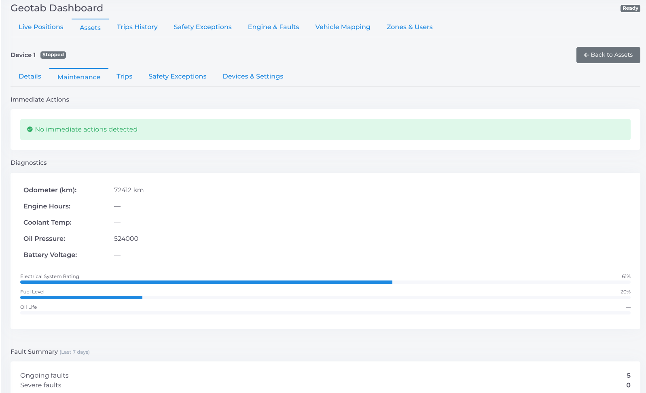Click the Battery Voltage label
Screen dimensions: 646x393
click(50, 255)
